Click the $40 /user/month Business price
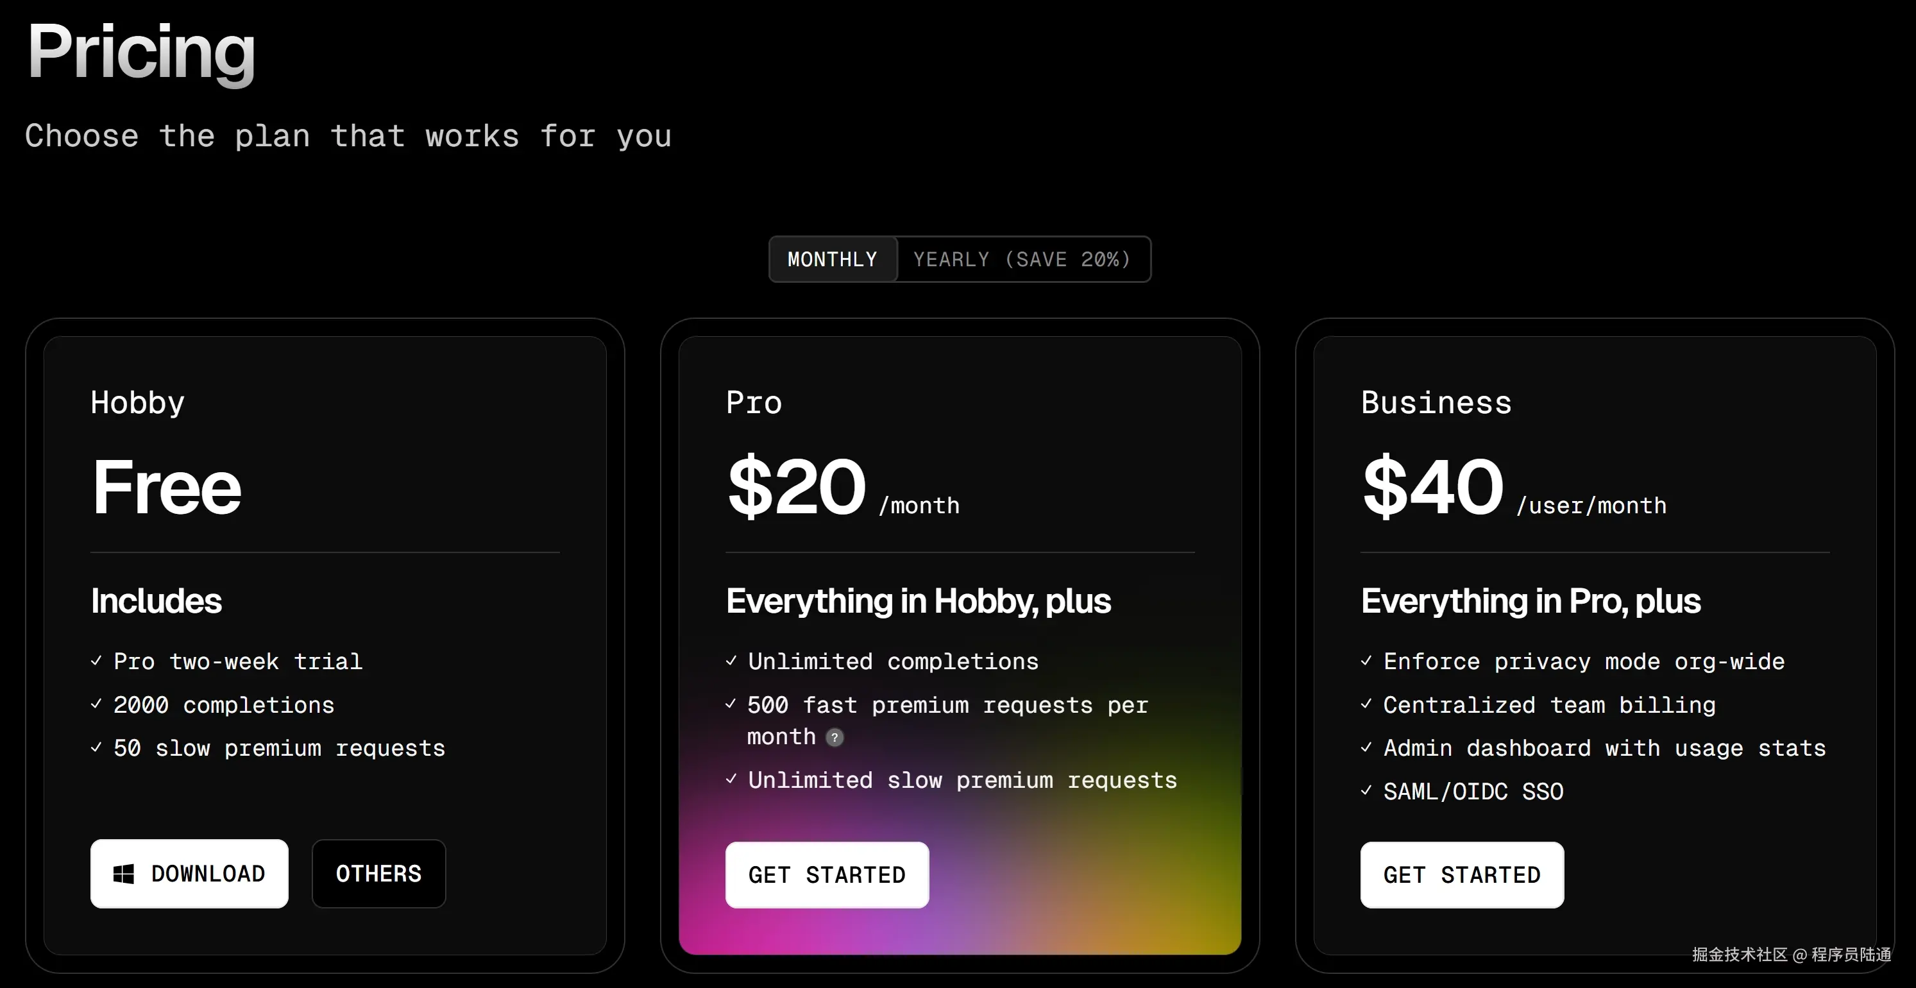Screen dimensions: 1916x988 click(1514, 488)
